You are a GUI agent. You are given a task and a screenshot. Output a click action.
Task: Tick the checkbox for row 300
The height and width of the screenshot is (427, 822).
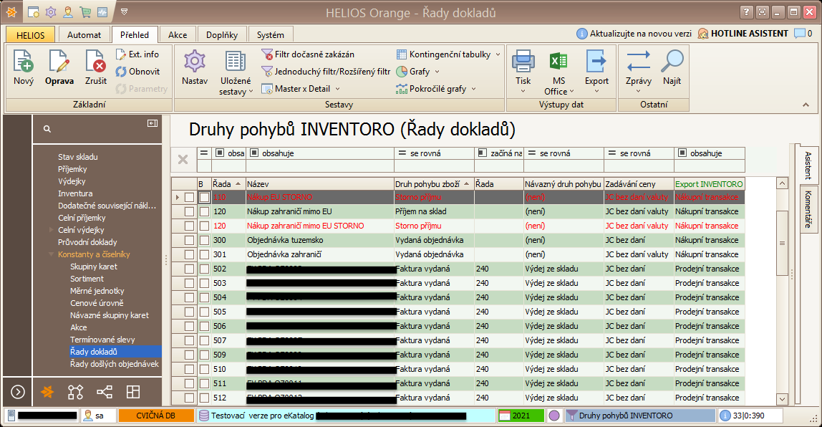coord(189,240)
